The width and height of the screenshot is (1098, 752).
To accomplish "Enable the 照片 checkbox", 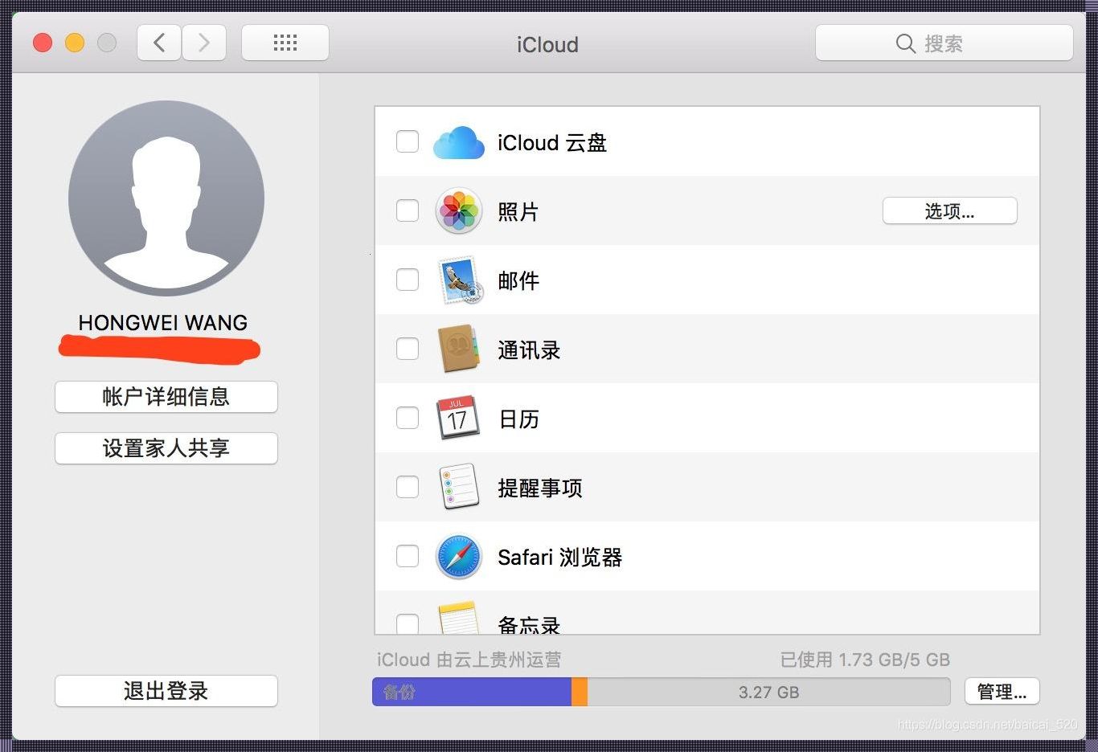I will [x=408, y=211].
